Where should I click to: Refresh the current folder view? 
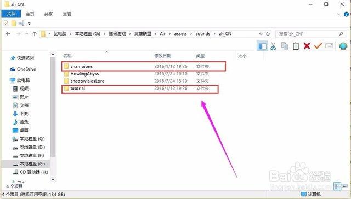point(268,34)
